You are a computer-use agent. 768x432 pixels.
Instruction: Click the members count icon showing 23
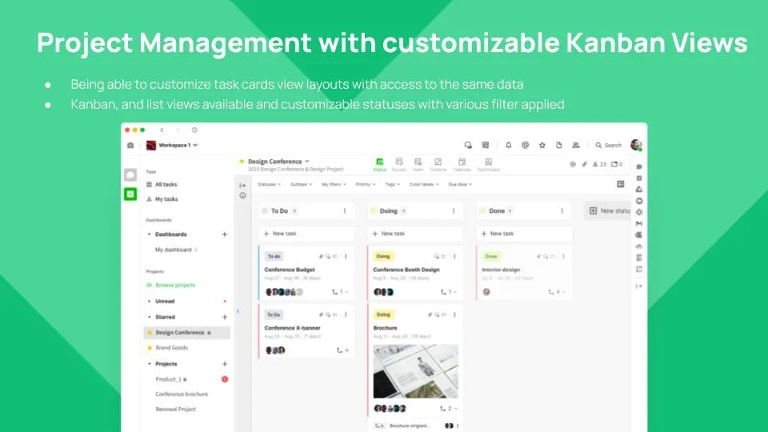(599, 165)
